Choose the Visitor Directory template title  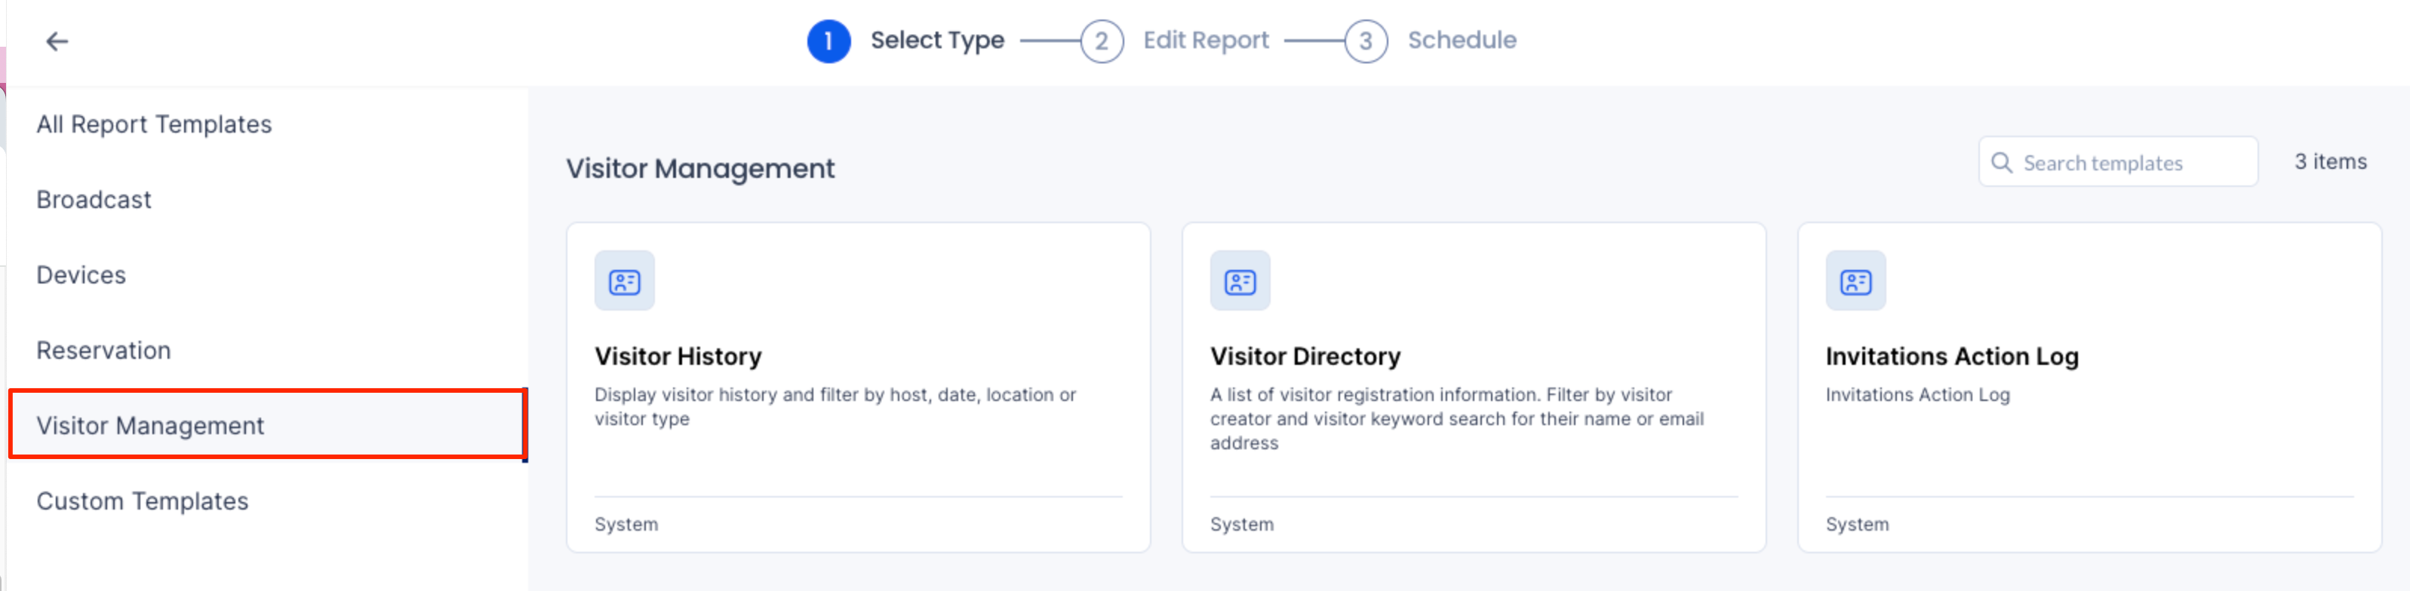point(1305,357)
